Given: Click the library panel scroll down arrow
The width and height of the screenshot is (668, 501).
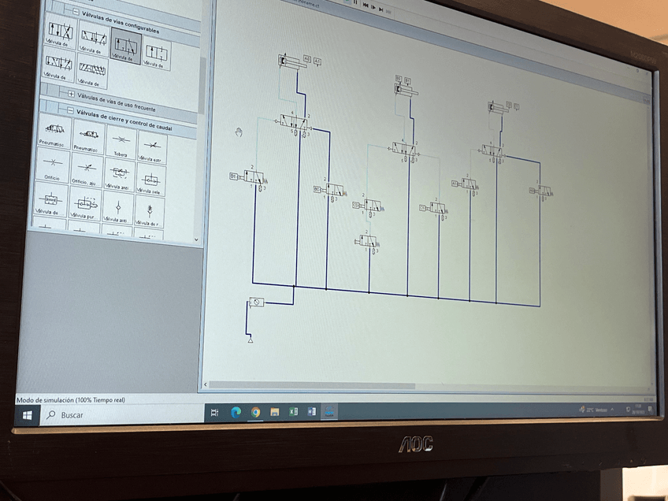Looking at the screenshot, I should (x=196, y=239).
